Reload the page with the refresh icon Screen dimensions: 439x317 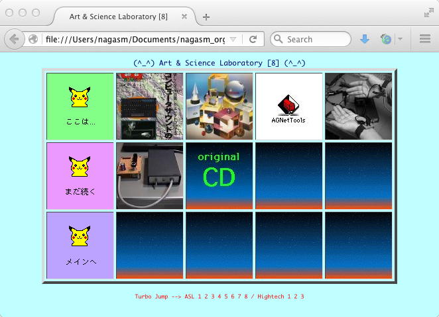click(x=253, y=39)
